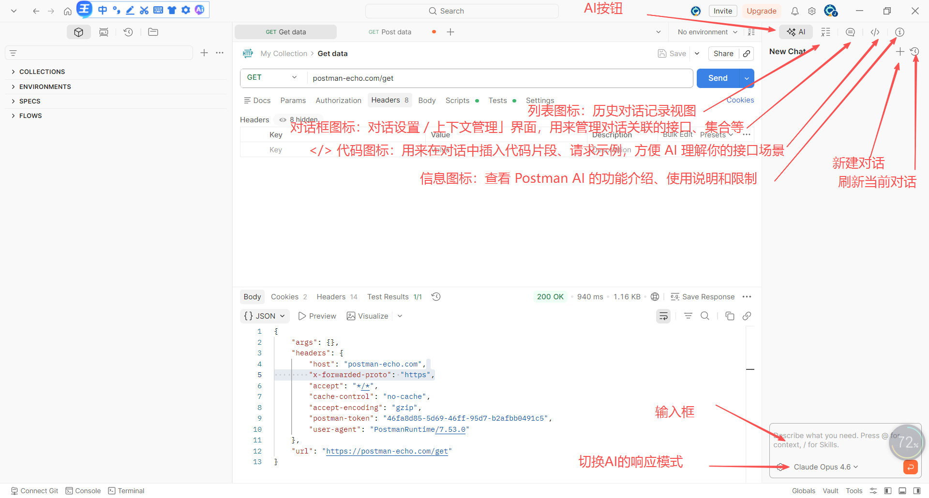
Task: Filter response body icon
Action: coord(688,316)
